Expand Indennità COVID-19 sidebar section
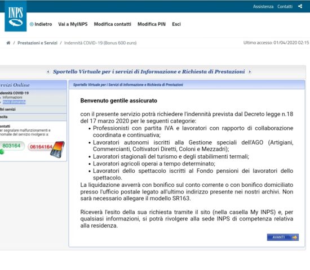Viewport: 310px width, 270px height. click(x=14, y=93)
